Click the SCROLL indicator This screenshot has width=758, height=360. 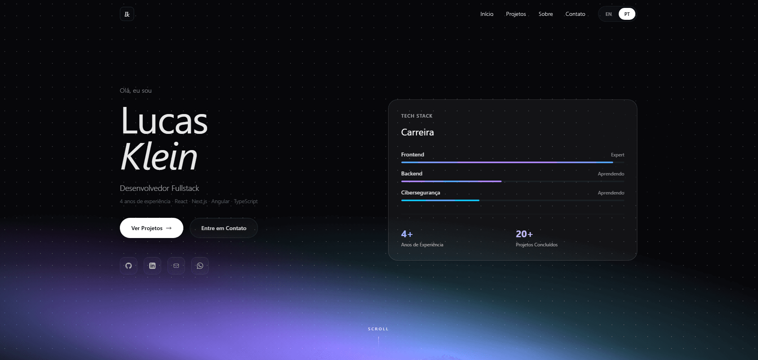378,329
